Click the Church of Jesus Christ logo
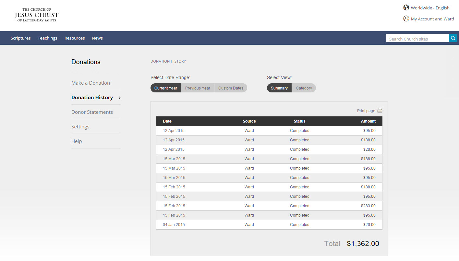The image size is (459, 261). (x=37, y=15)
